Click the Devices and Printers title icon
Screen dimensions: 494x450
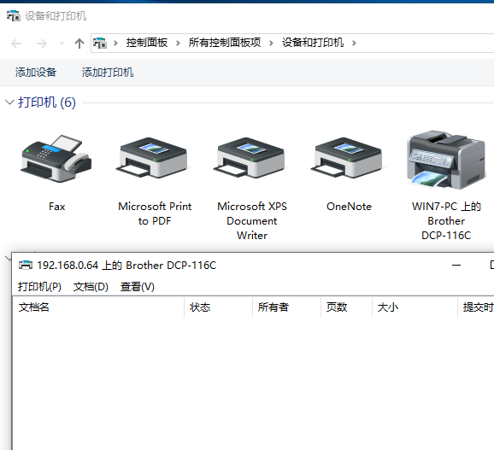point(13,15)
